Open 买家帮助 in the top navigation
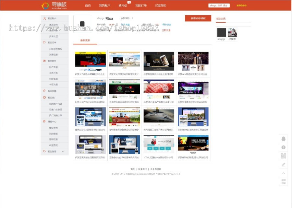292x208 pixels. coord(161,6)
